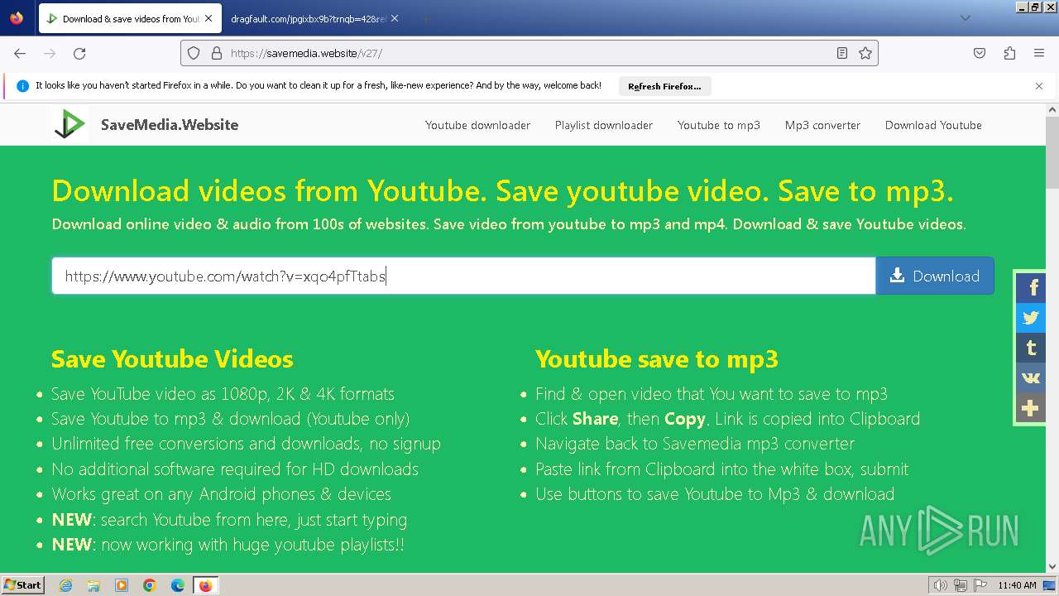Click the Firefox taskbar button
Image resolution: width=1059 pixels, height=596 pixels.
[x=205, y=585]
